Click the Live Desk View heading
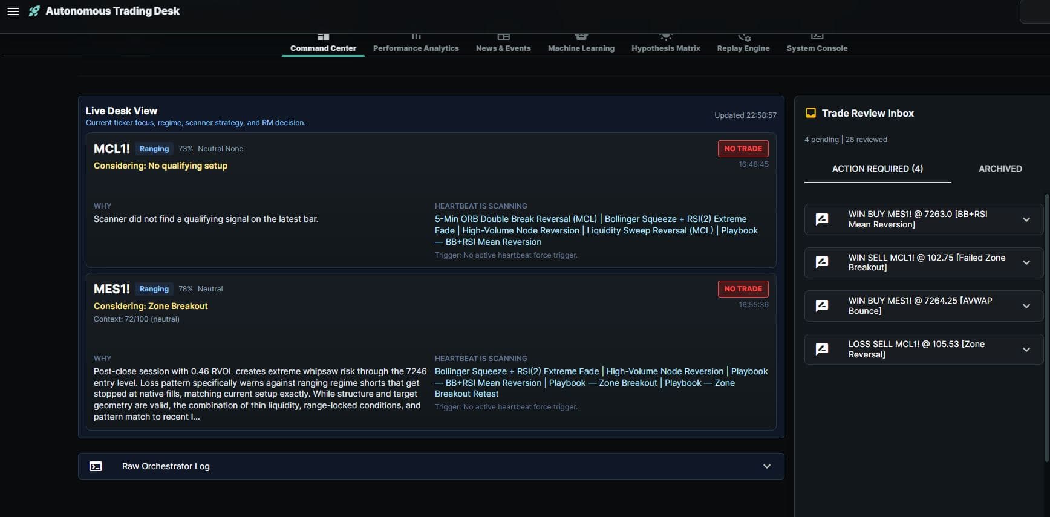The image size is (1050, 517). click(x=122, y=111)
